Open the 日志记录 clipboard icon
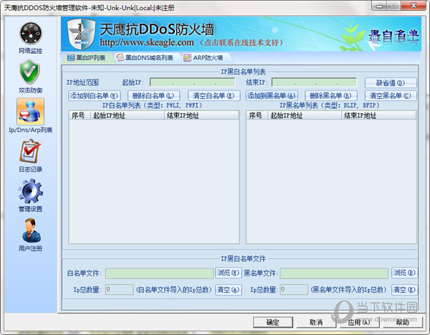Image resolution: width=430 pixels, height=335 pixels. 30,151
